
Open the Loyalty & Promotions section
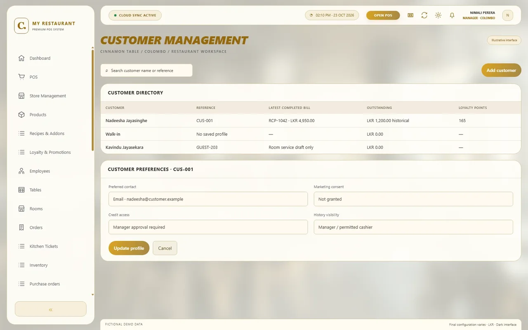pos(50,152)
